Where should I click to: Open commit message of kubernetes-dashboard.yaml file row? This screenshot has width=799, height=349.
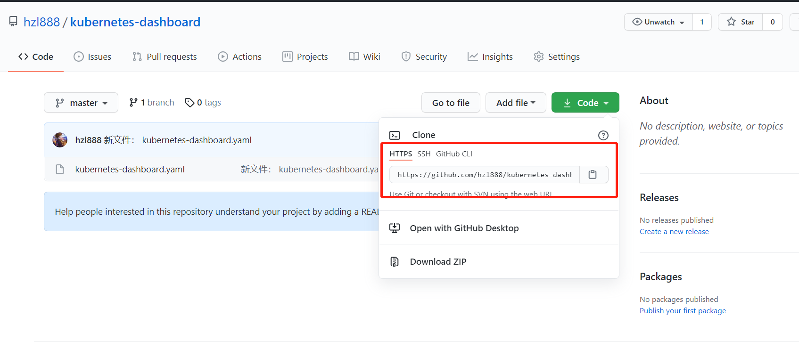[x=310, y=169]
